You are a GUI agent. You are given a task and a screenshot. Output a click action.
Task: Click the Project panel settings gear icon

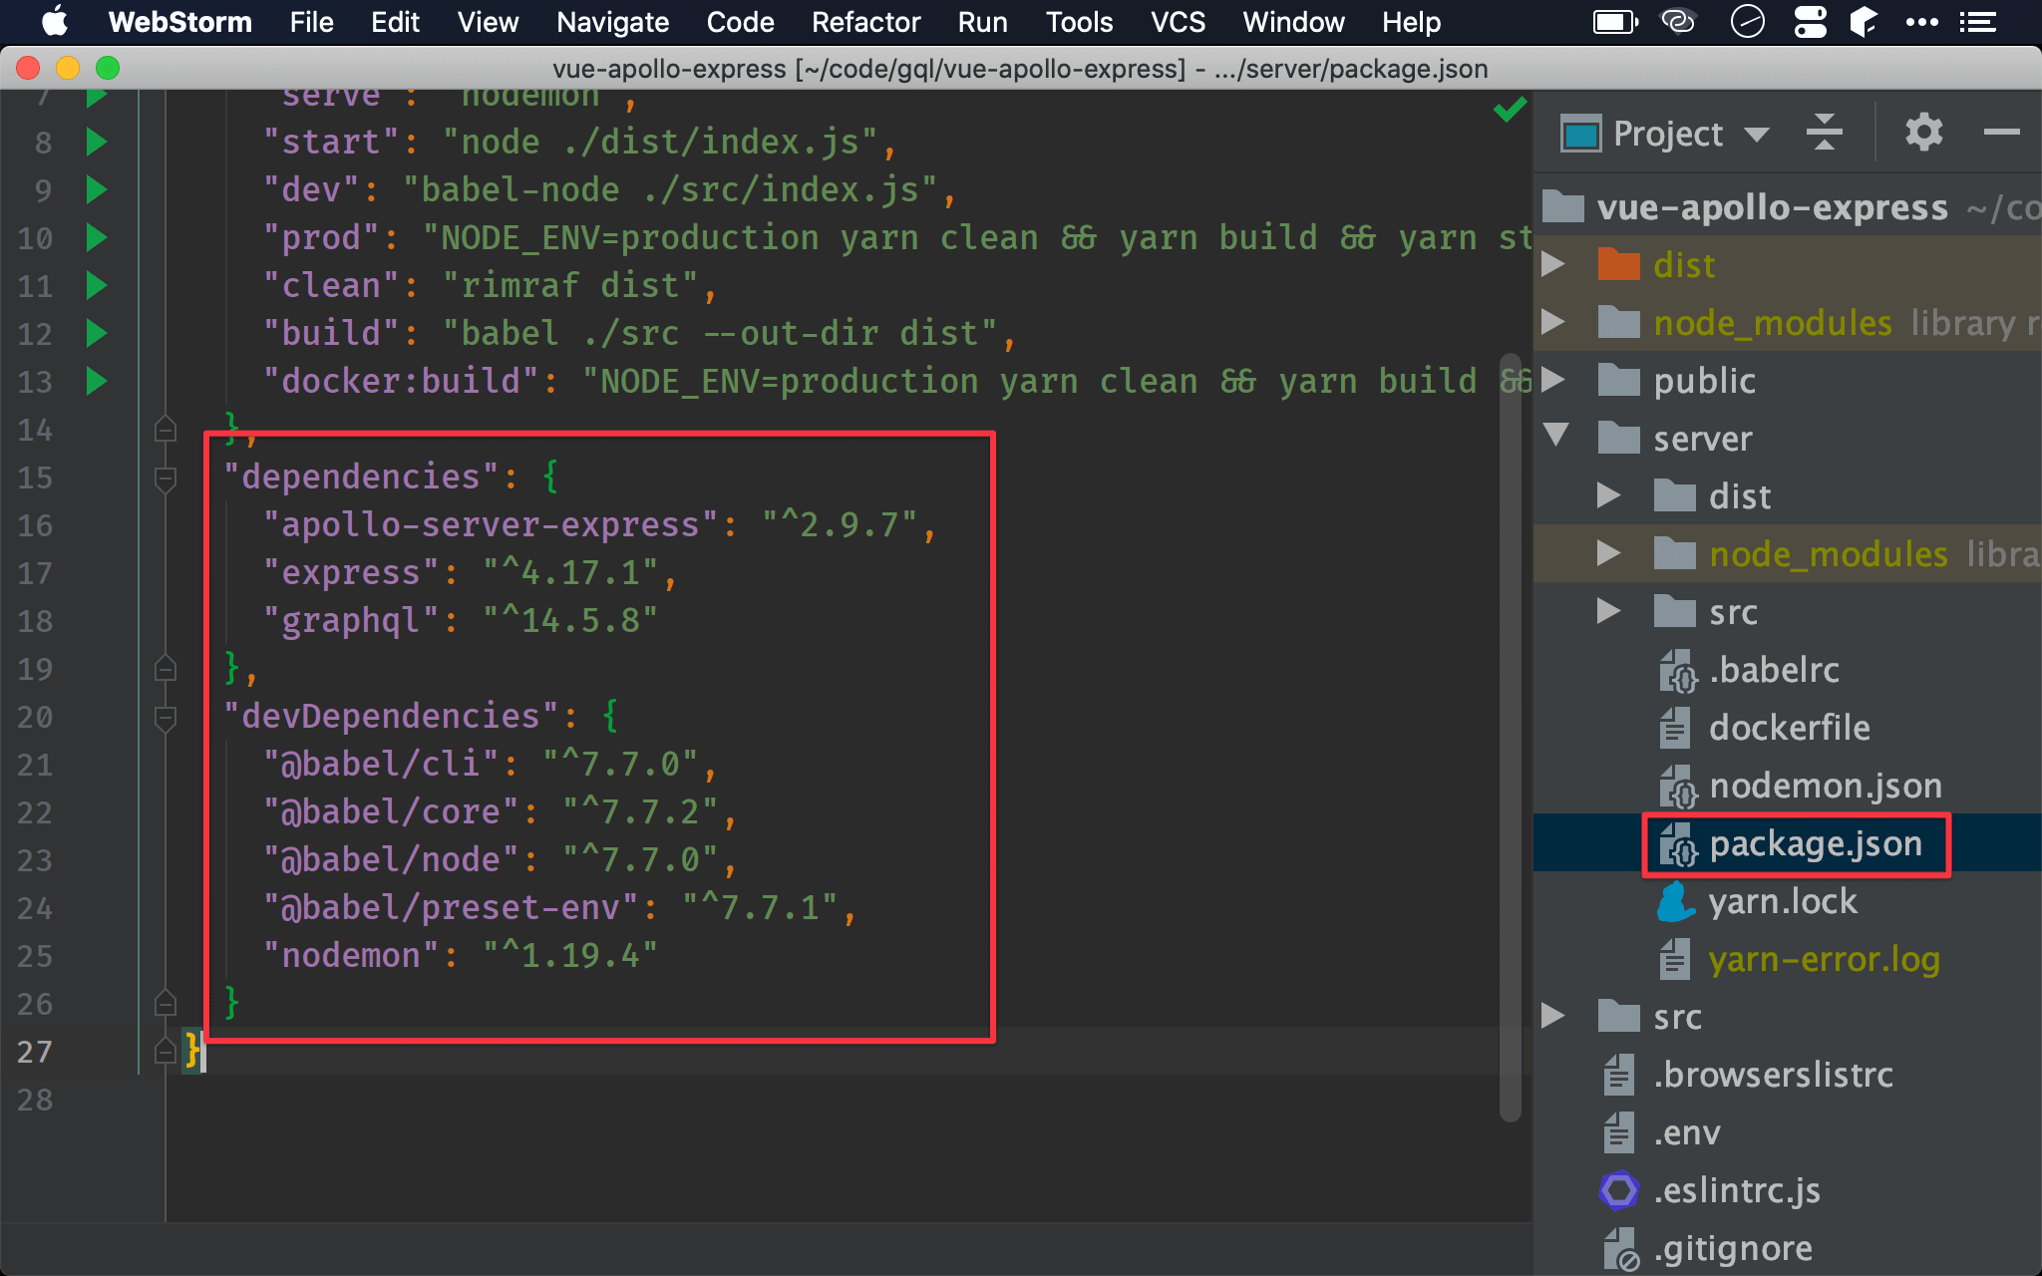click(x=1923, y=136)
